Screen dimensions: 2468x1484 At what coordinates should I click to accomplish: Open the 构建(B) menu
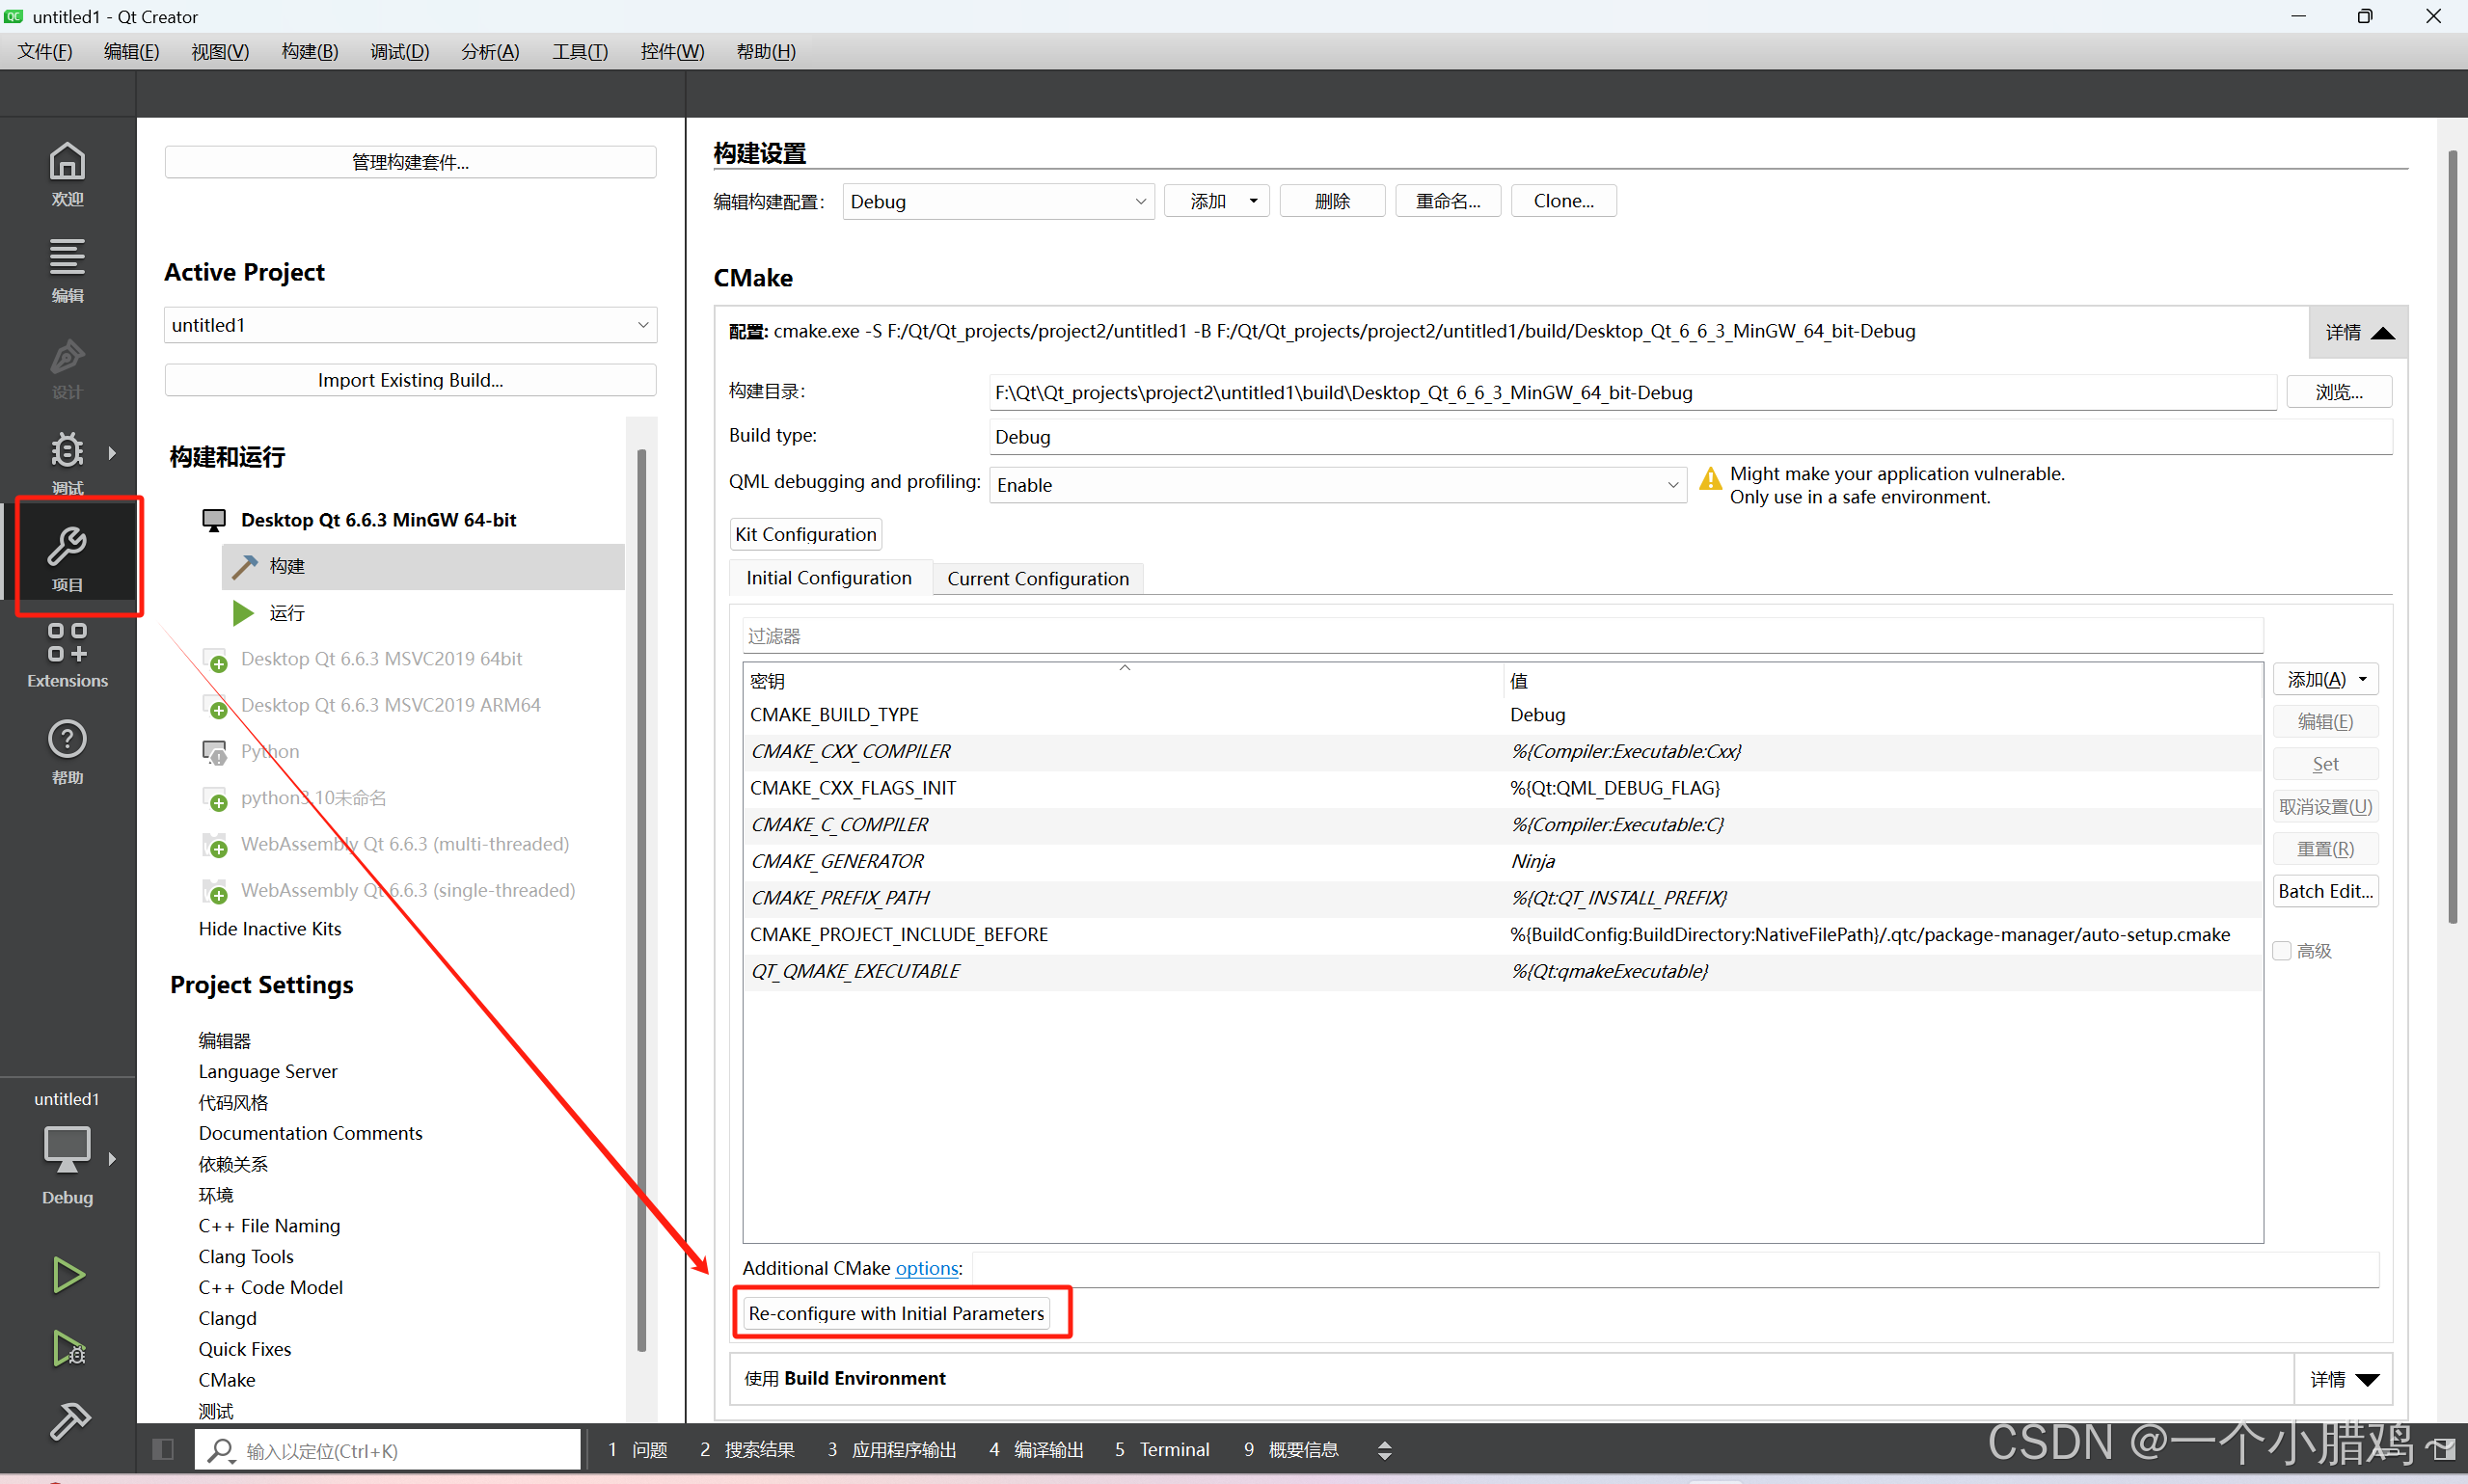coord(309,51)
